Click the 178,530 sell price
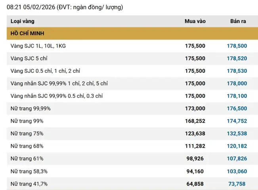The image size is (258, 190). [237, 71]
